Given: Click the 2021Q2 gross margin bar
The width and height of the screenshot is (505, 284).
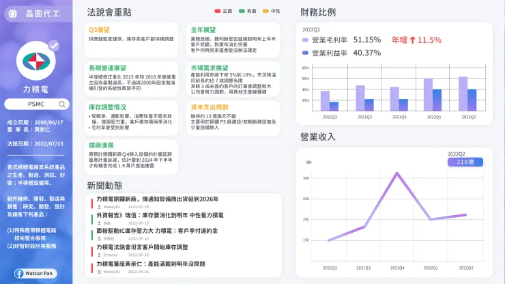Looking at the screenshot, I should [325, 101].
